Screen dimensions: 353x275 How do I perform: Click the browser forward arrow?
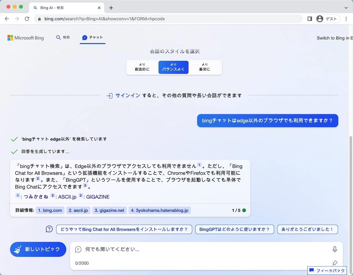17,19
